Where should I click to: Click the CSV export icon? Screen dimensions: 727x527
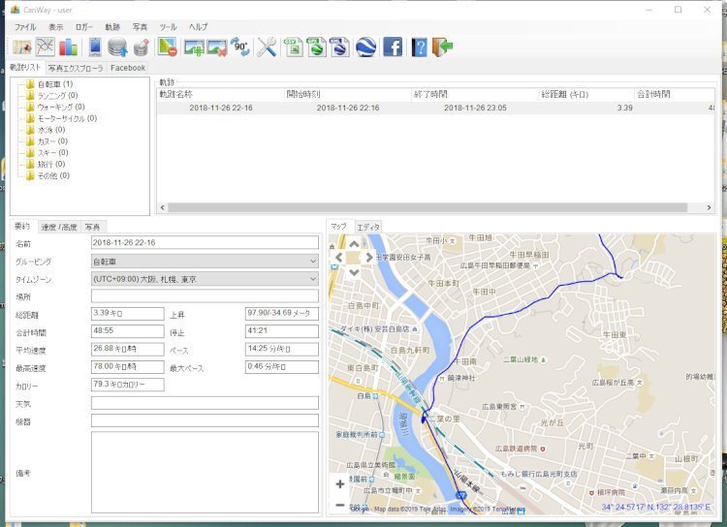tap(294, 46)
